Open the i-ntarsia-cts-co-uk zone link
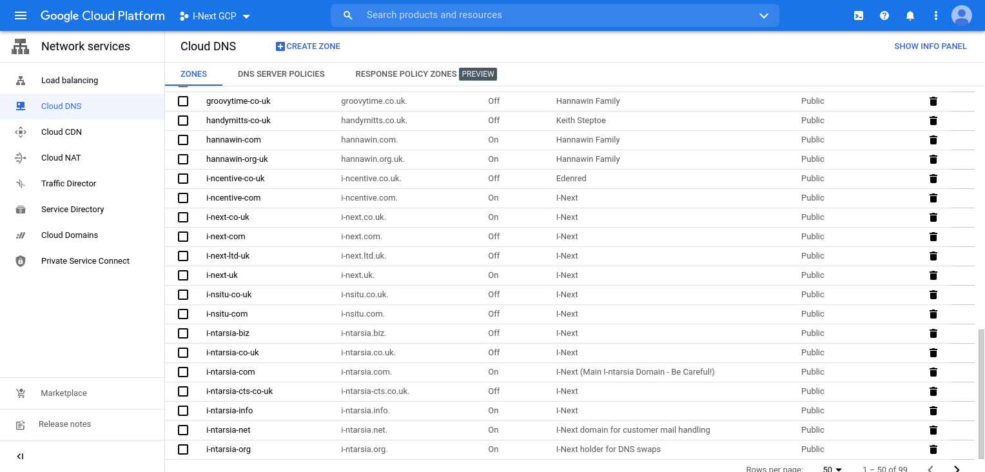Viewport: 985px width, 472px height. (x=239, y=391)
